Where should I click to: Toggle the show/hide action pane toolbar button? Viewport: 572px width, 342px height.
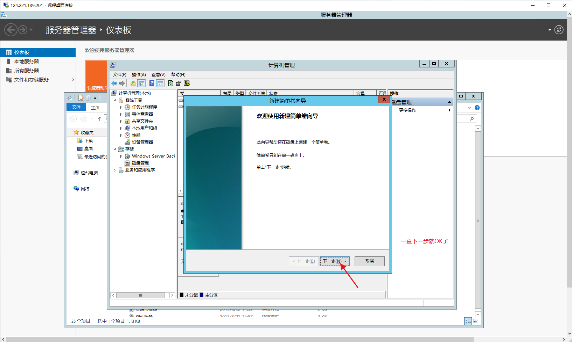click(x=160, y=83)
